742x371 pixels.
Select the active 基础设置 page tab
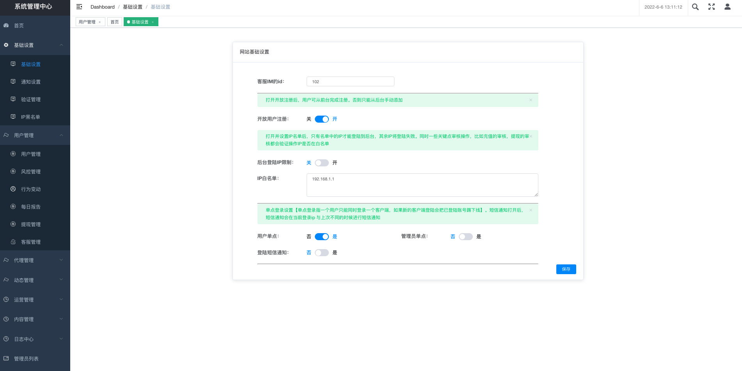[x=140, y=22]
